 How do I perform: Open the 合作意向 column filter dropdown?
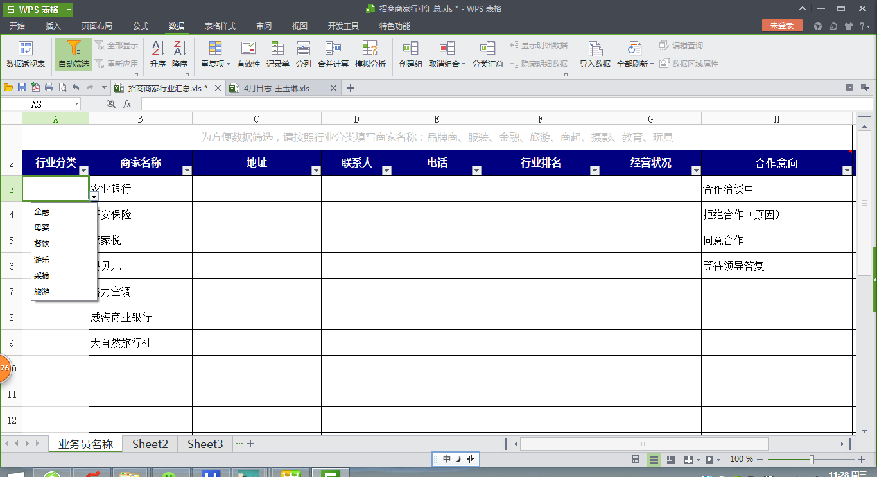pyautogui.click(x=847, y=170)
